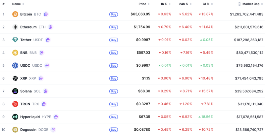
Task: Open the Solana name link
Action: tap(26, 91)
